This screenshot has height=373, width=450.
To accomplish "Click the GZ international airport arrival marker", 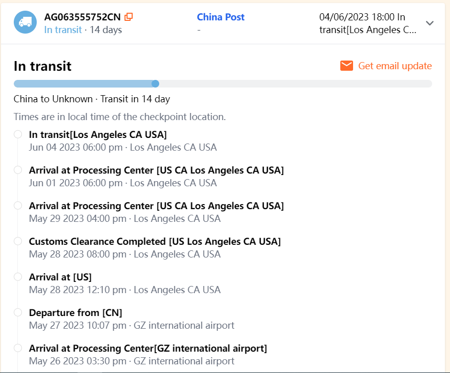I will click(18, 348).
